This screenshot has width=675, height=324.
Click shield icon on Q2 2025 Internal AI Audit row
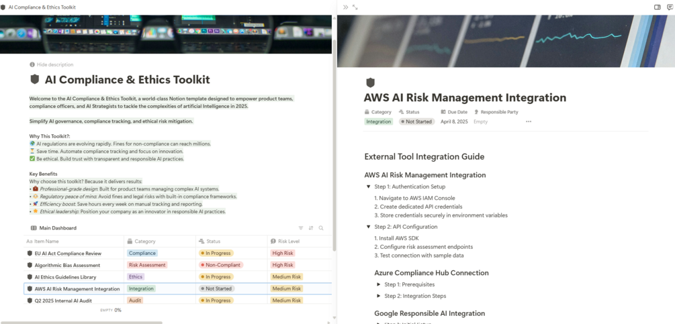30,301
